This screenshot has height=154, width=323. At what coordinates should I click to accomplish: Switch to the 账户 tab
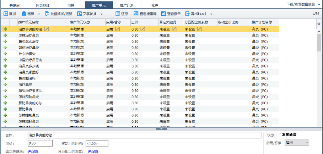(x=155, y=5)
